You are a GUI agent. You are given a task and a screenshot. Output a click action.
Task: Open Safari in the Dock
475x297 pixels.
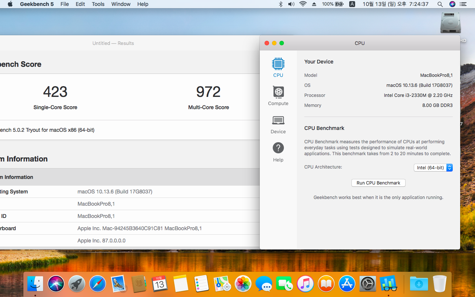(98, 284)
